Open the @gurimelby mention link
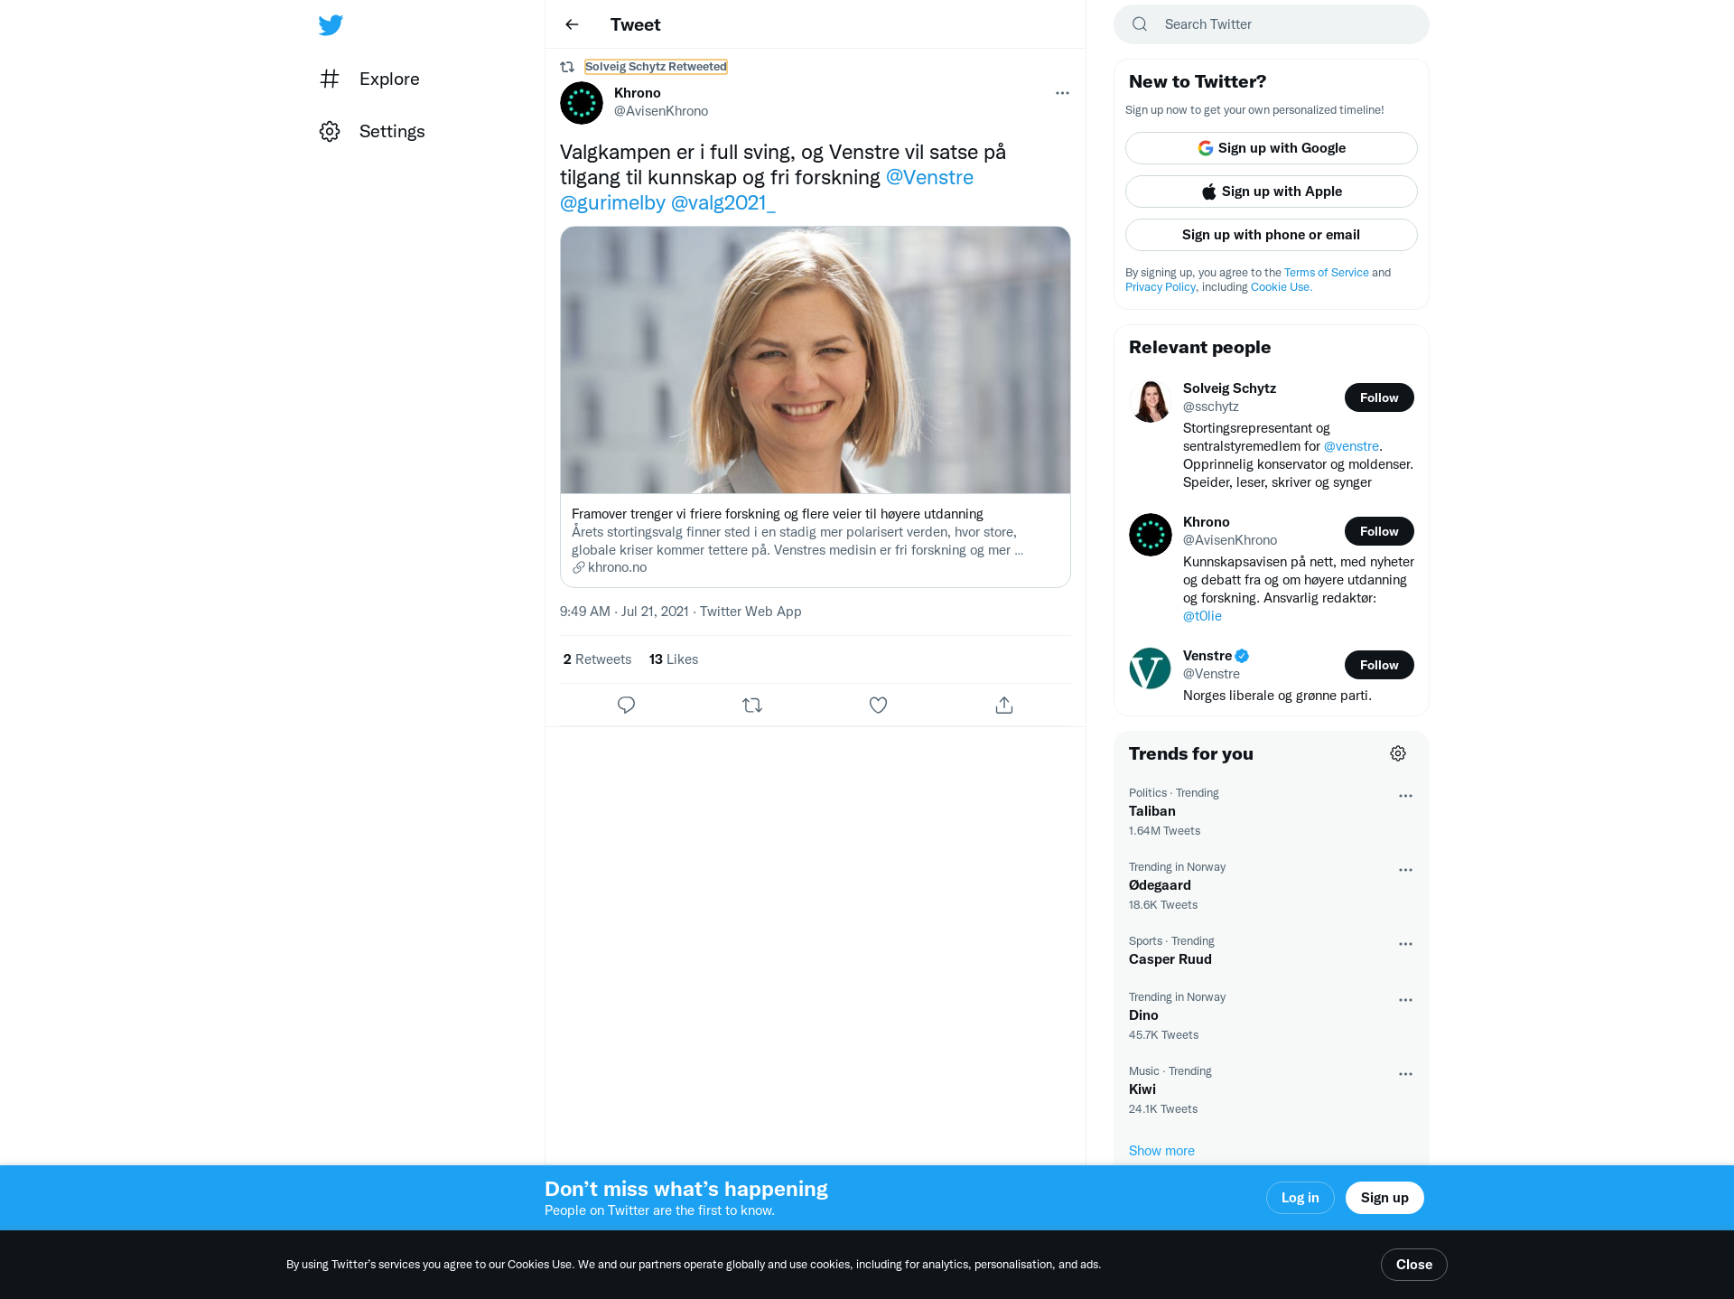The height and width of the screenshot is (1299, 1734). tap(612, 202)
